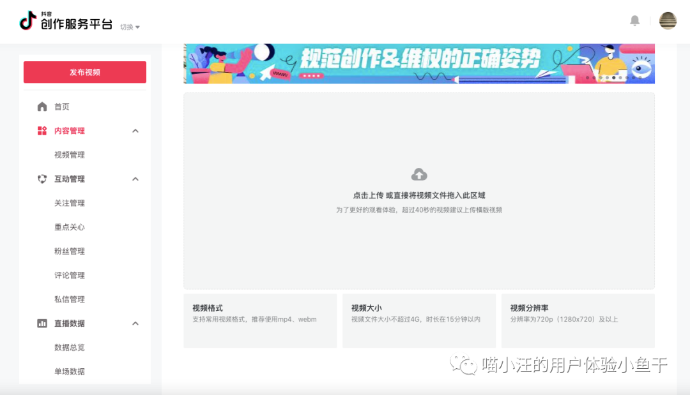Click the cloud upload icon
690x395 pixels.
419,173
